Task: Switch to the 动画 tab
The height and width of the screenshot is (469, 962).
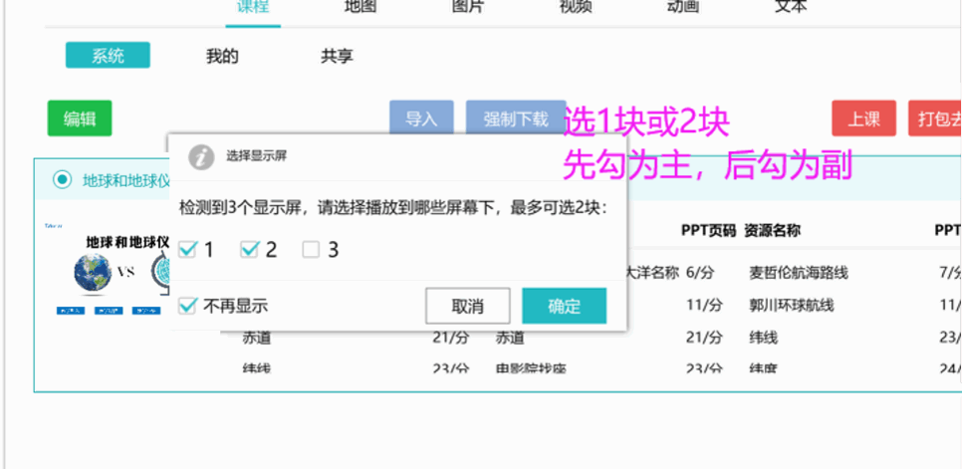Action: pyautogui.click(x=683, y=7)
